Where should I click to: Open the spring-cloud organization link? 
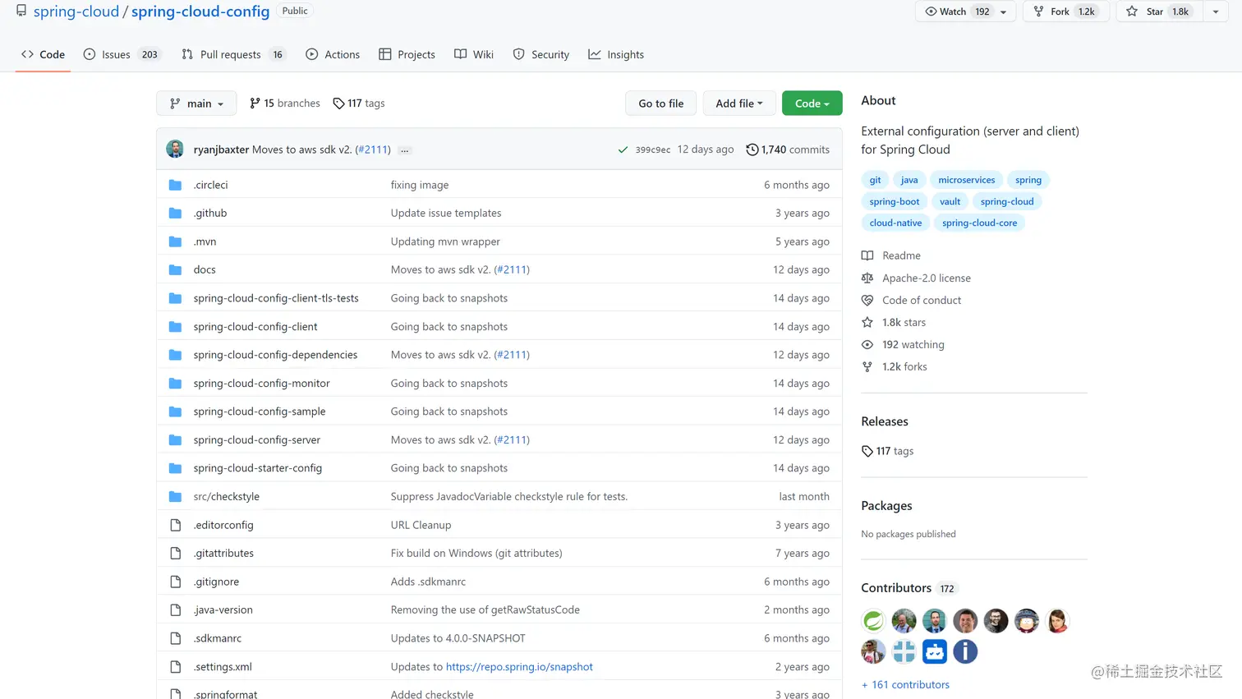pyautogui.click(x=76, y=11)
